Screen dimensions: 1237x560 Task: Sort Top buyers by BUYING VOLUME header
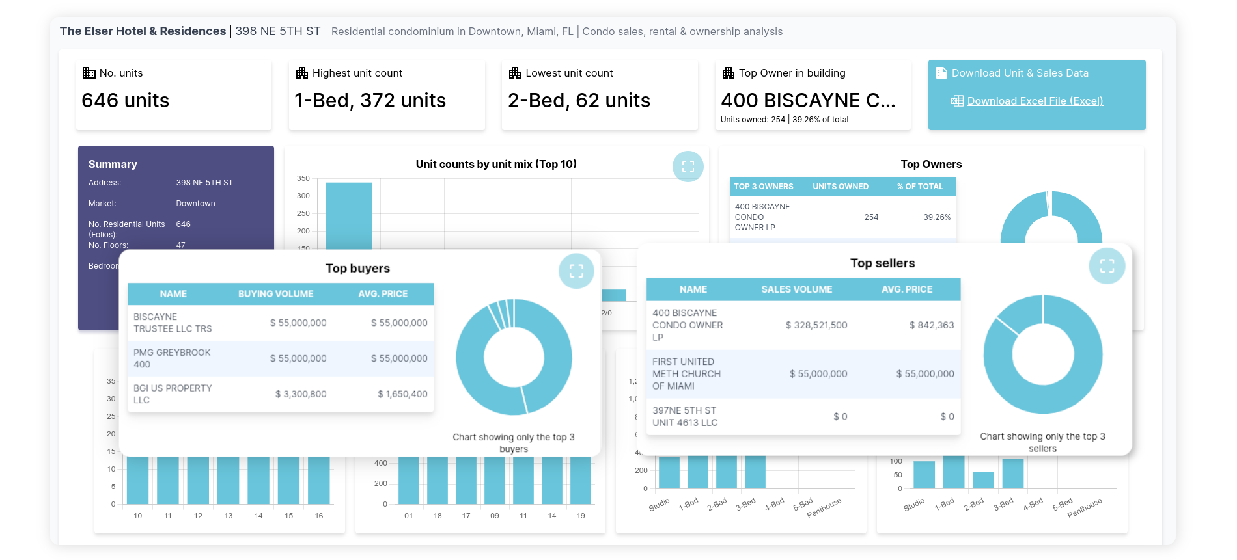275,294
